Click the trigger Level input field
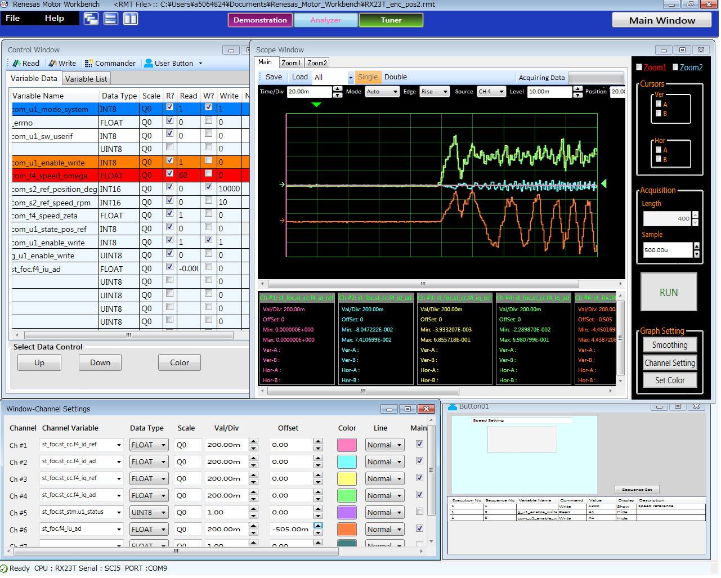The height and width of the screenshot is (578, 721). click(549, 92)
